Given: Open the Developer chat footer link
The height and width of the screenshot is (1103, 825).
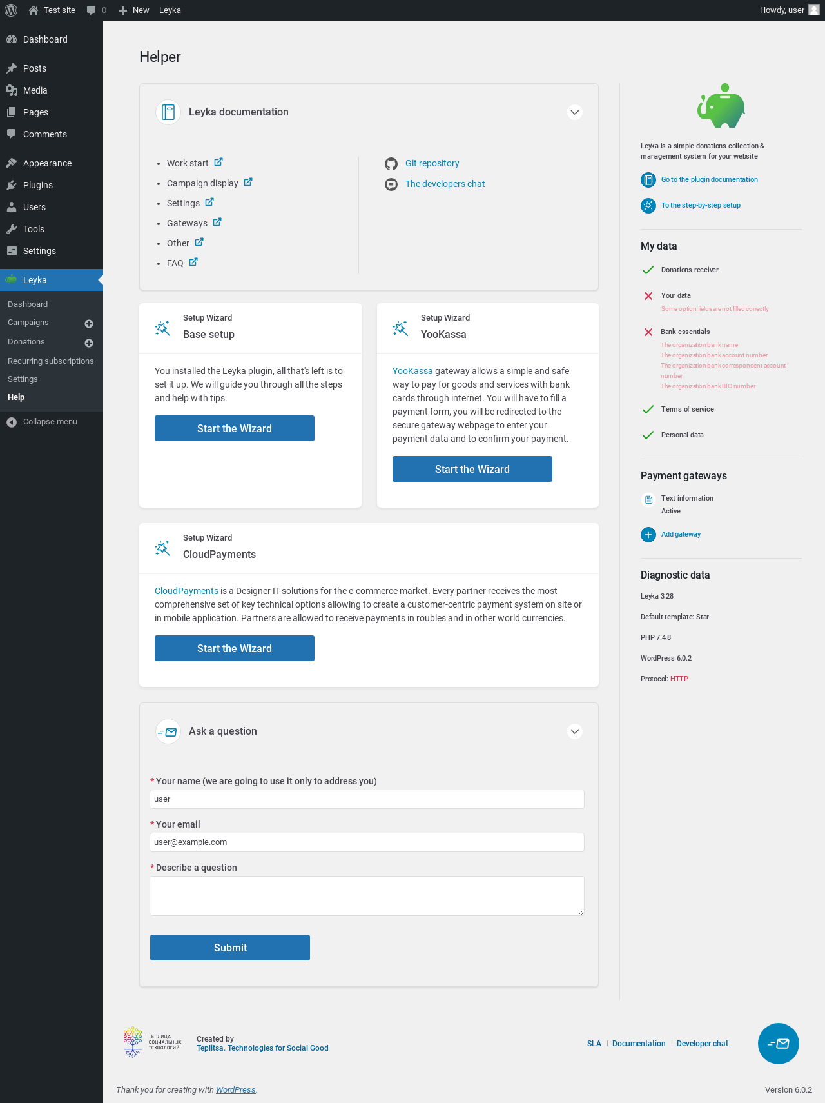Looking at the screenshot, I should tap(703, 1044).
